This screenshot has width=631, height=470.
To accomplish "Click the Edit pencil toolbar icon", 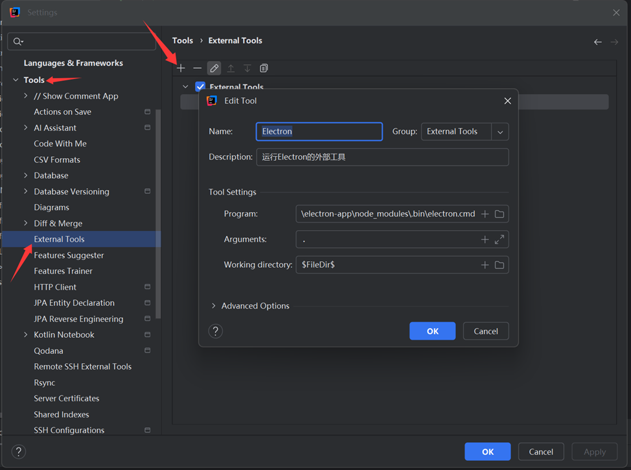I will [x=214, y=68].
